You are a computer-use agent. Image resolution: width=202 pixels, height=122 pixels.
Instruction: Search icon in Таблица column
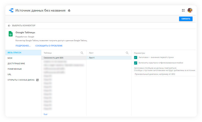[x=82, y=53]
